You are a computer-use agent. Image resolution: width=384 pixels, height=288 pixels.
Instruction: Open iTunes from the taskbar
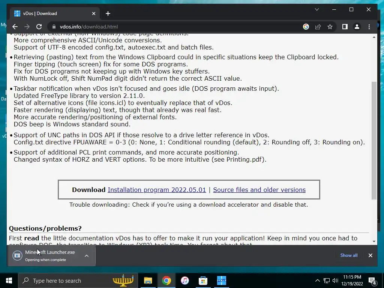184,280
